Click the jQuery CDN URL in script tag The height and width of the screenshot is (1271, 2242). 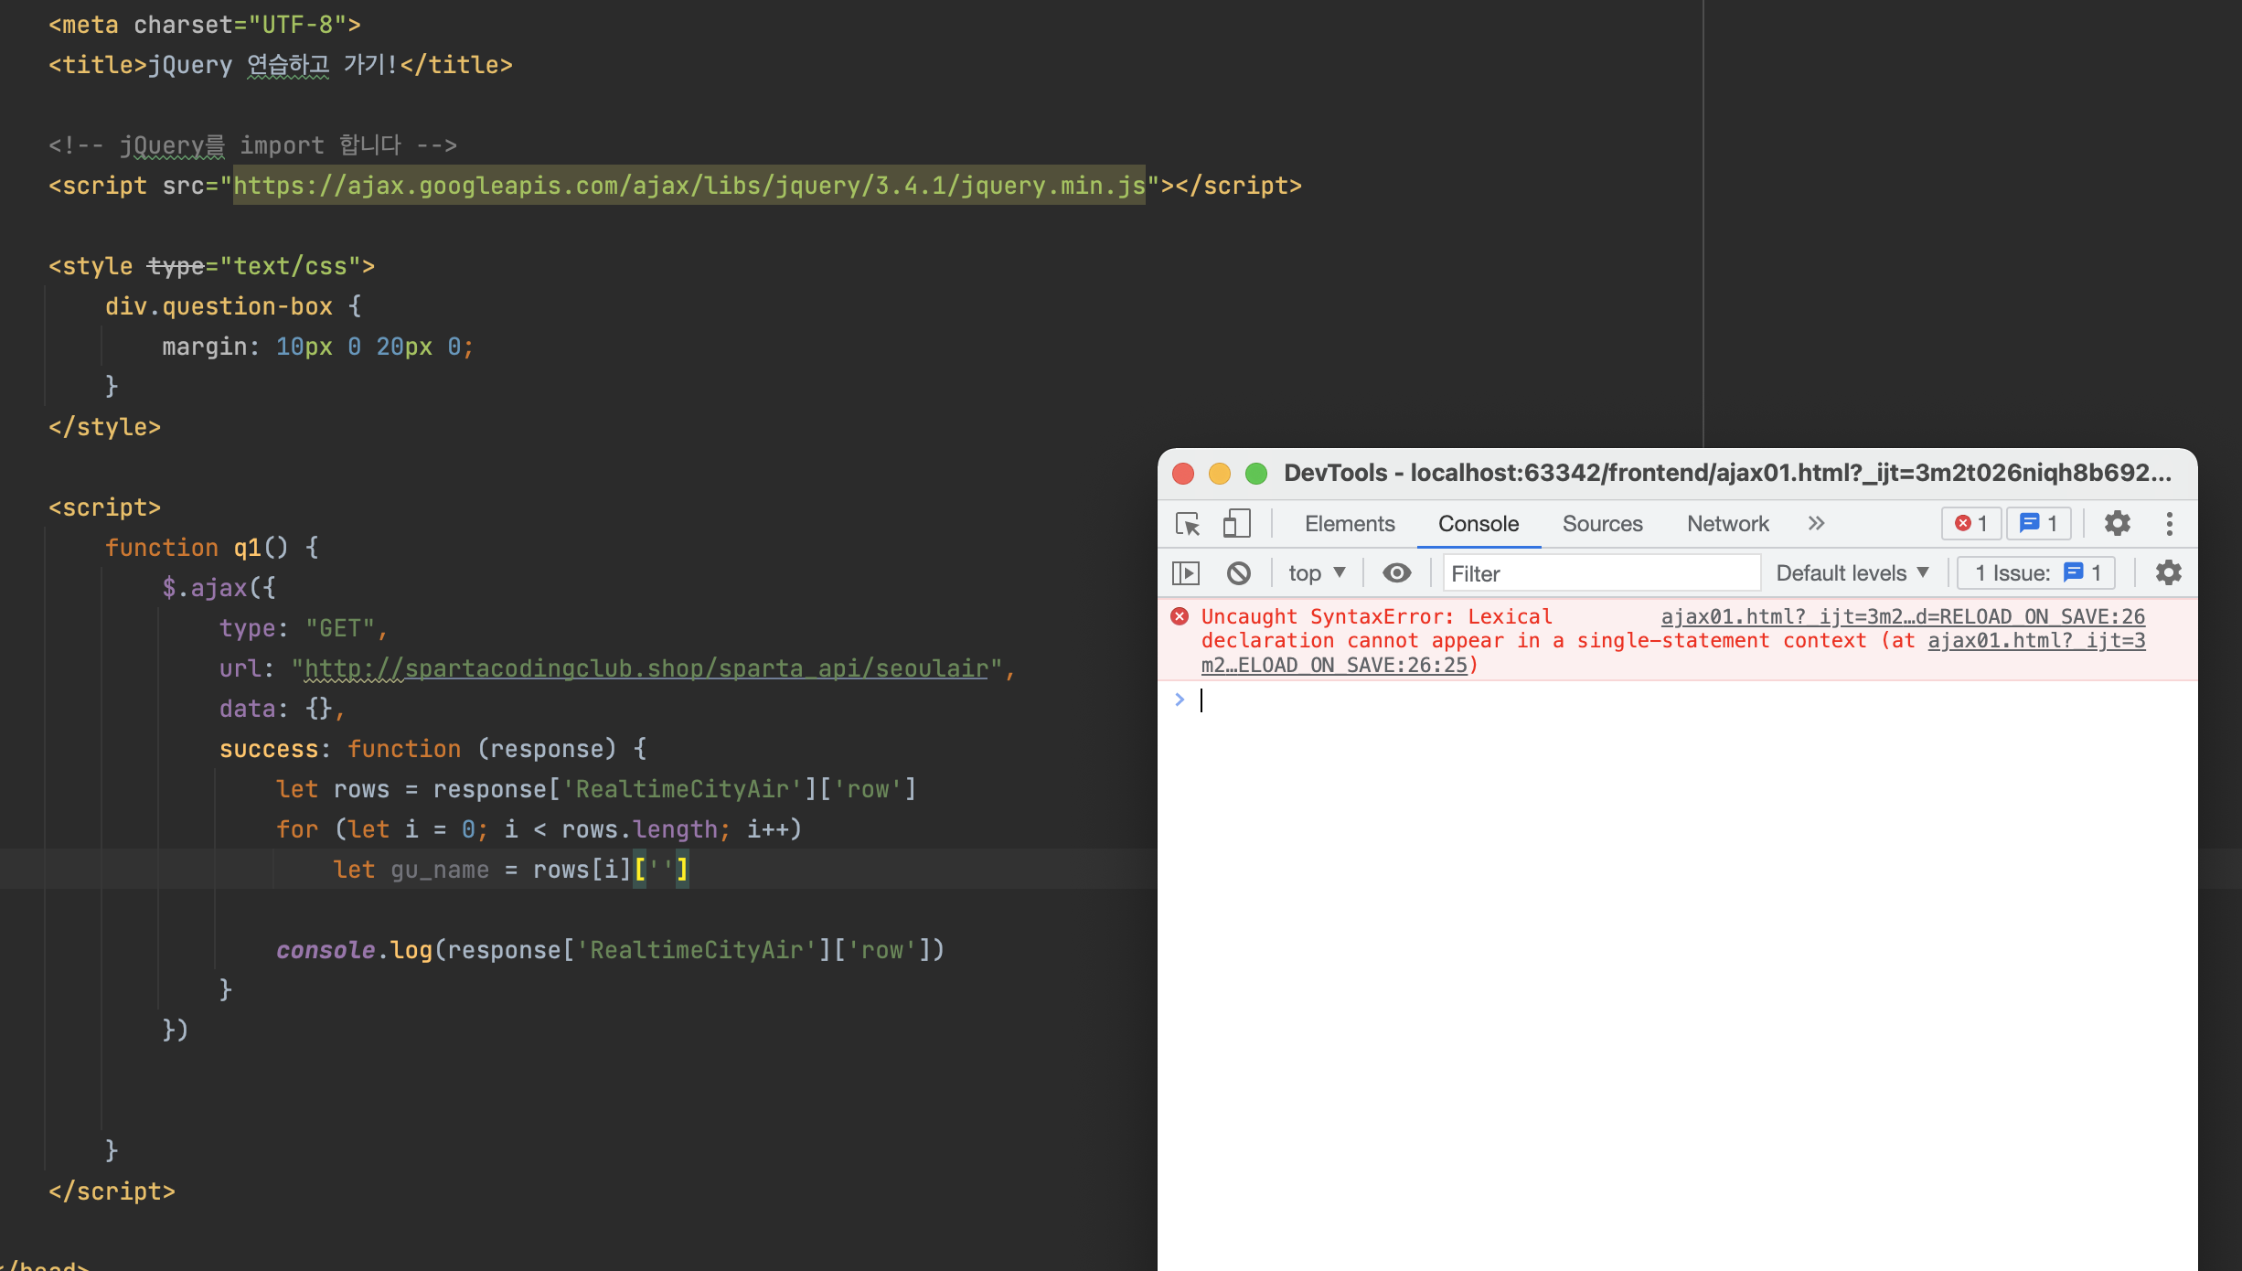click(689, 186)
